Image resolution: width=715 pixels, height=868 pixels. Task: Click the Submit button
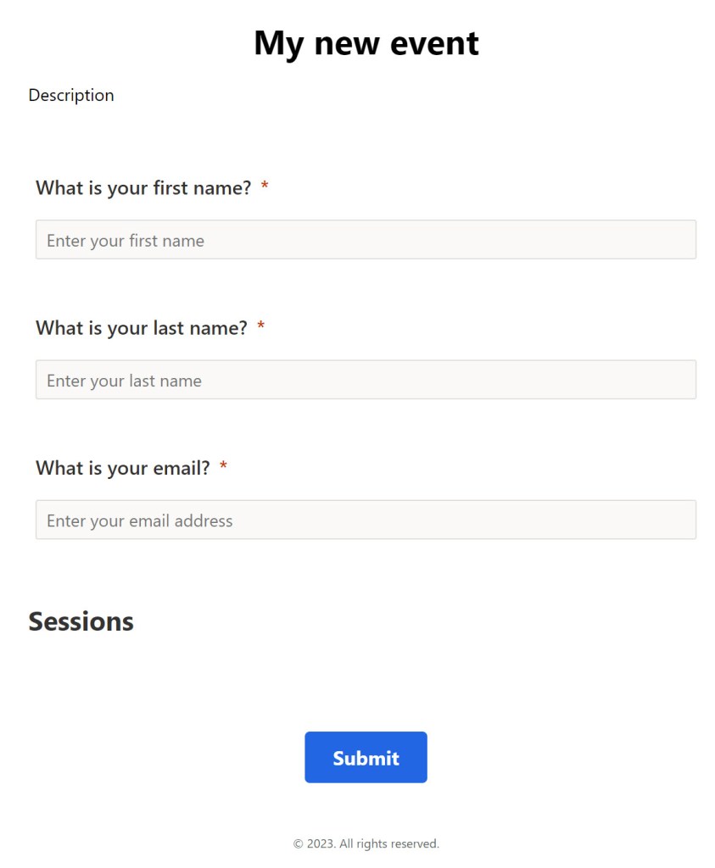[366, 757]
